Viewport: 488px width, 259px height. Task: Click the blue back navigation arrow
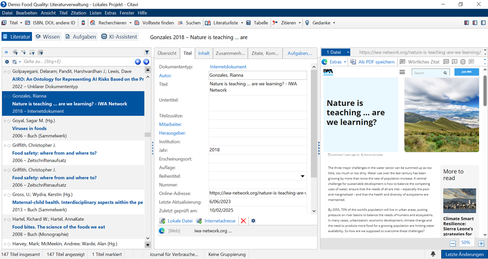point(138,62)
